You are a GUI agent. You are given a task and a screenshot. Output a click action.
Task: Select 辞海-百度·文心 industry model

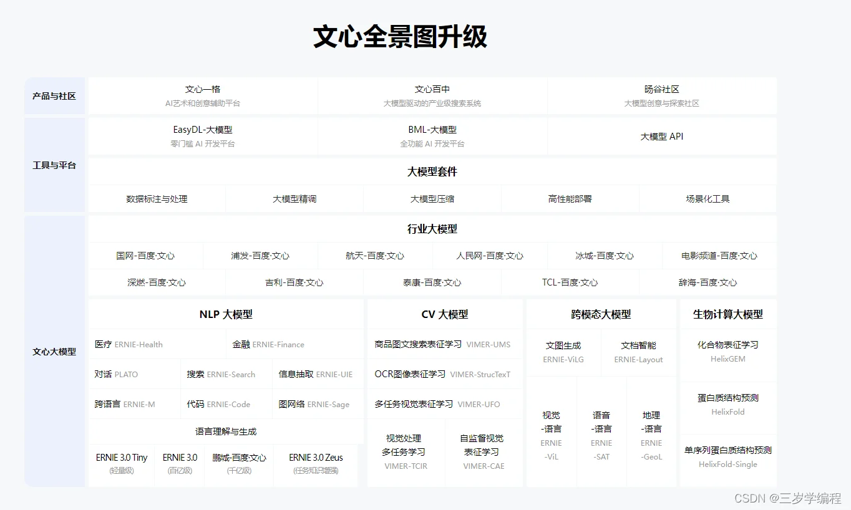[x=708, y=282]
